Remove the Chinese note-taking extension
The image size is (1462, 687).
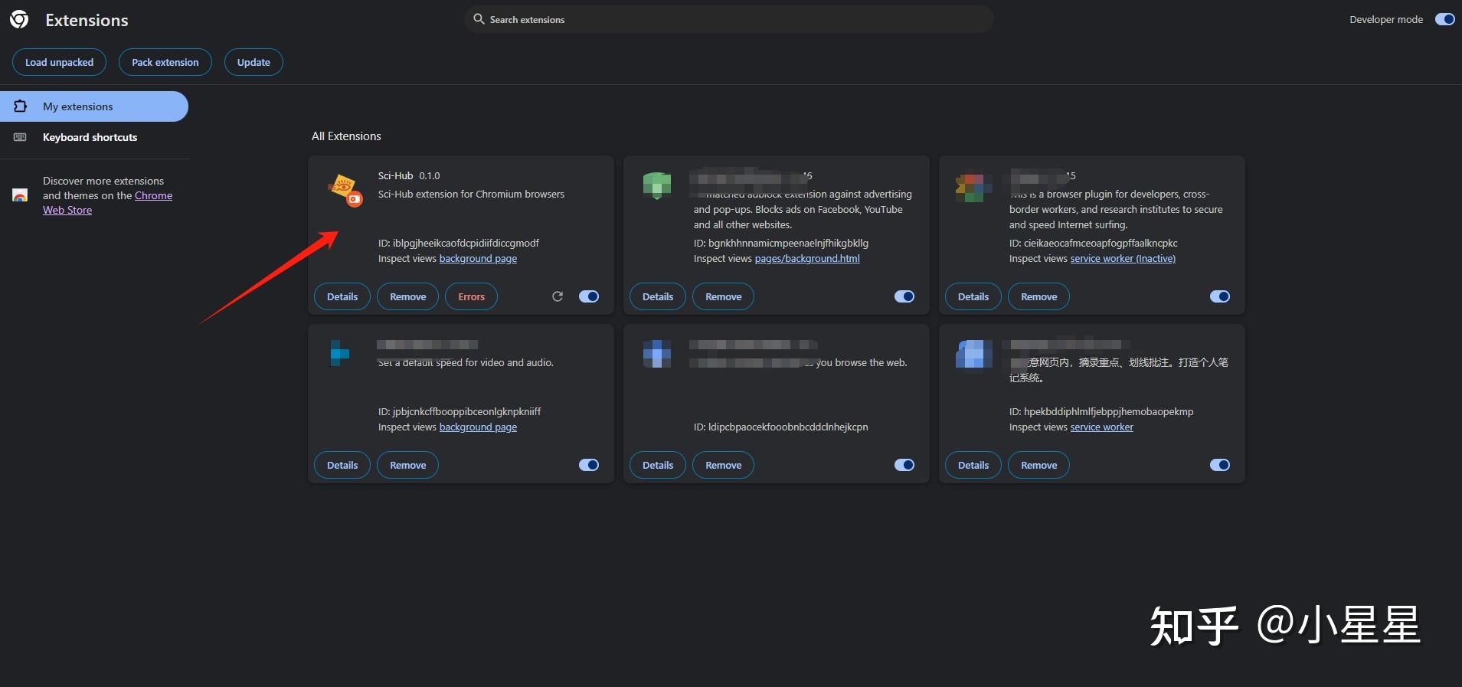click(1038, 465)
